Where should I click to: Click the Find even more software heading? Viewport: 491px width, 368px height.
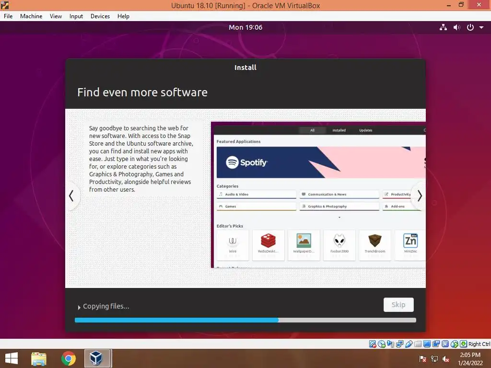142,92
